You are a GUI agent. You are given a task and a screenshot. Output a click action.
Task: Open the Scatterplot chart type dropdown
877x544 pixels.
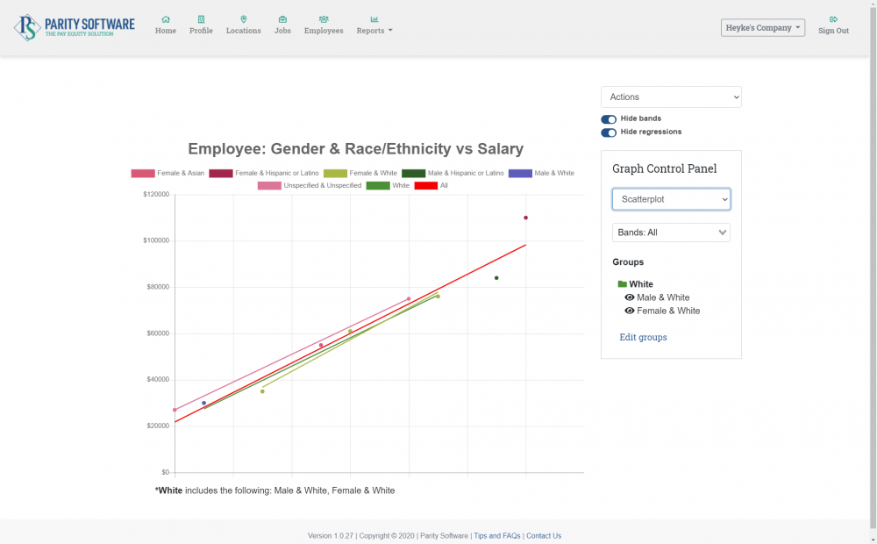[671, 199]
